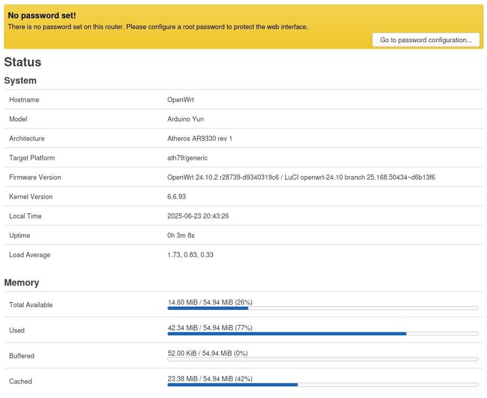487x398 pixels.
Task: Click the Cached memory progress bar
Action: point(323,384)
